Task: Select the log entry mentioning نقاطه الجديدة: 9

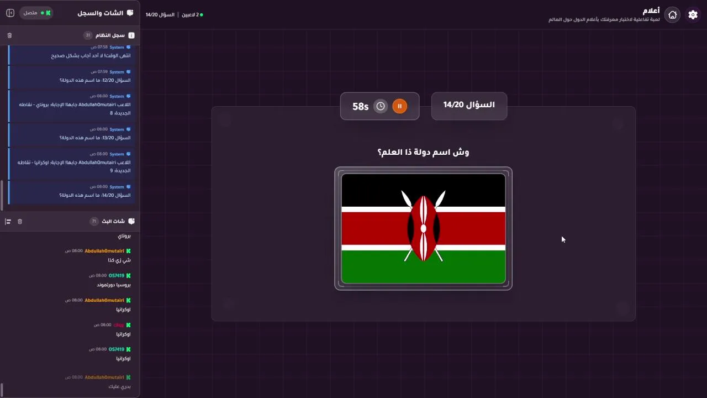Action: click(70, 163)
